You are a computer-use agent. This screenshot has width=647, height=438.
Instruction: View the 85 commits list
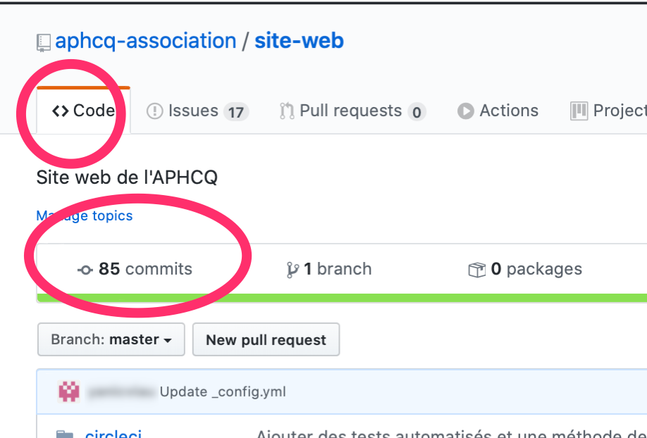pos(144,269)
